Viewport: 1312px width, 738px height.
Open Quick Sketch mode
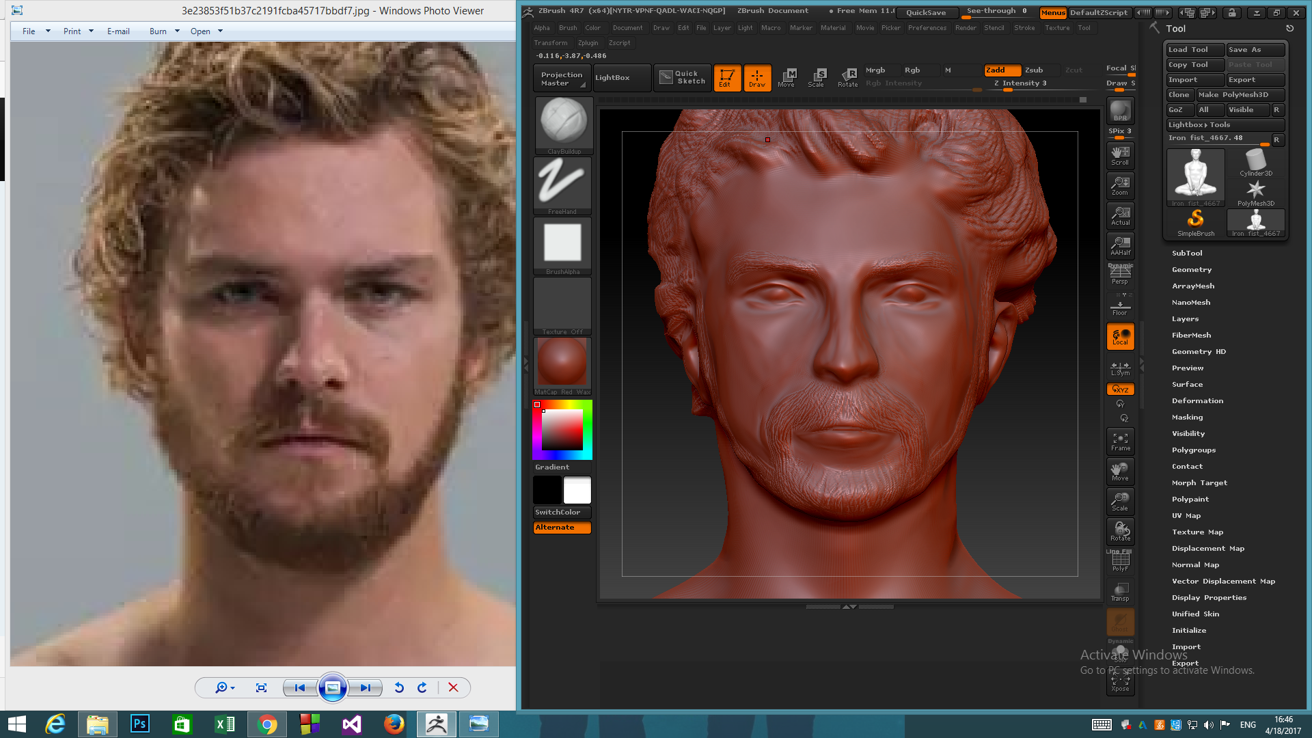click(682, 78)
